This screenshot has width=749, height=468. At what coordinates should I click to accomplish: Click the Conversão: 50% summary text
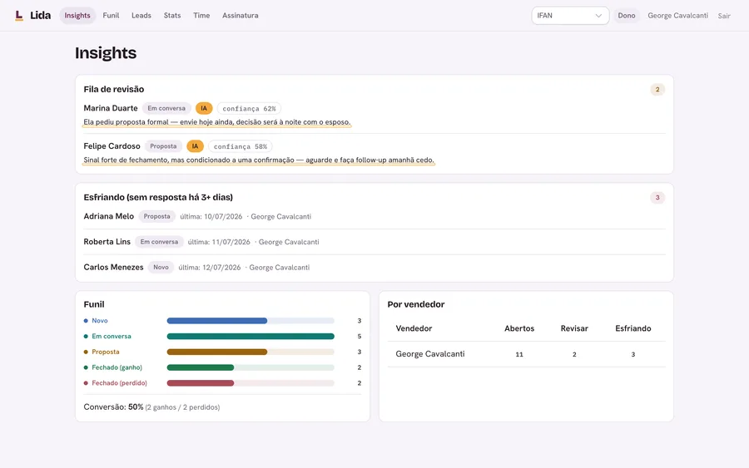click(151, 407)
